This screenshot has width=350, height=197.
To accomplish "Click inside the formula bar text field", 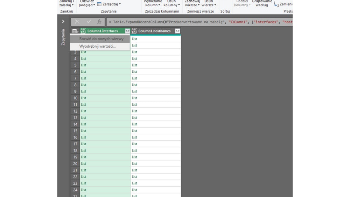I will coord(199,22).
